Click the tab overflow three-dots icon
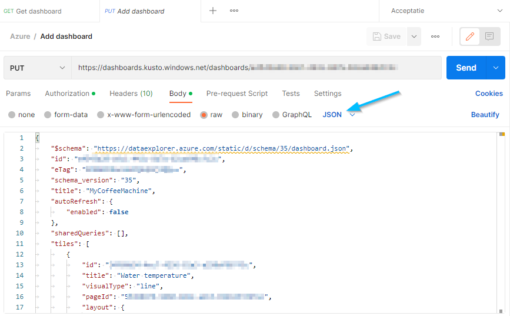The height and width of the screenshot is (316, 510). (234, 11)
